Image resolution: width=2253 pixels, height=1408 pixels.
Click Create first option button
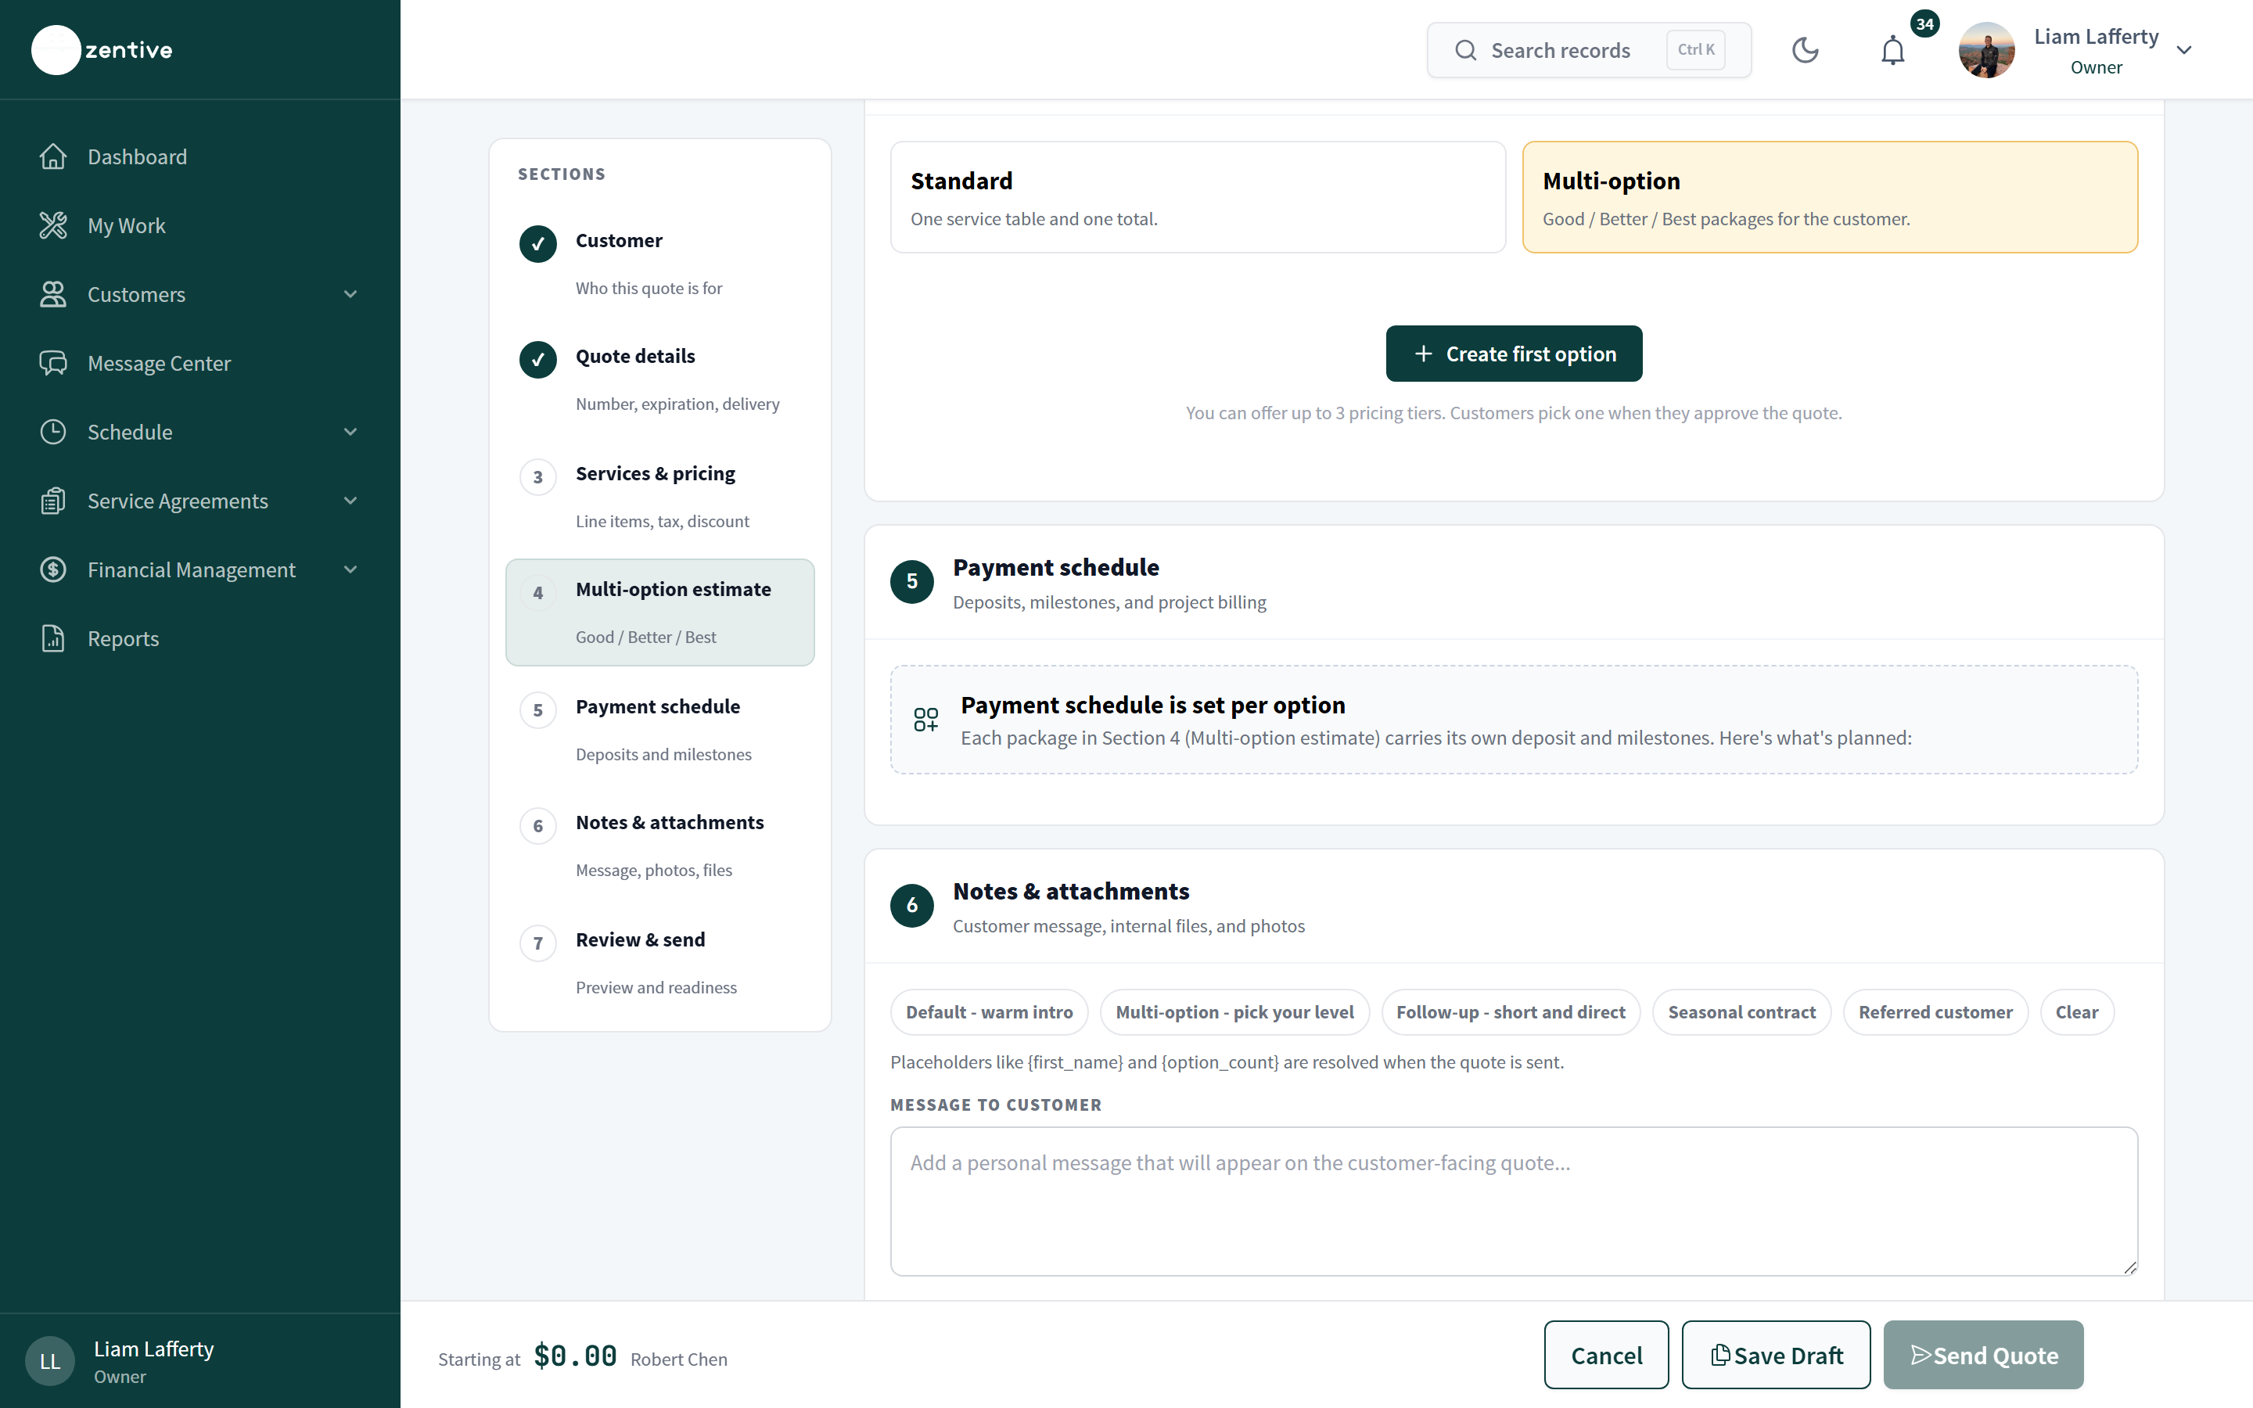click(x=1514, y=354)
